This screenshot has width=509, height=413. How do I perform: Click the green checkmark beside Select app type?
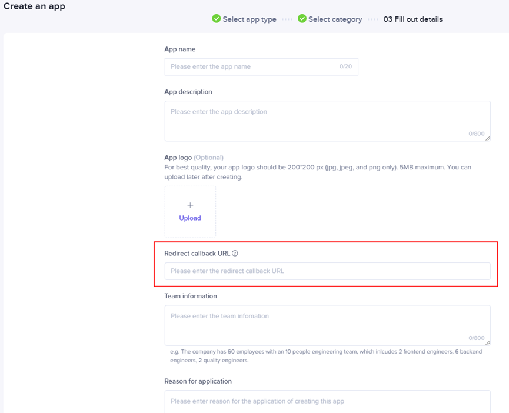(217, 19)
